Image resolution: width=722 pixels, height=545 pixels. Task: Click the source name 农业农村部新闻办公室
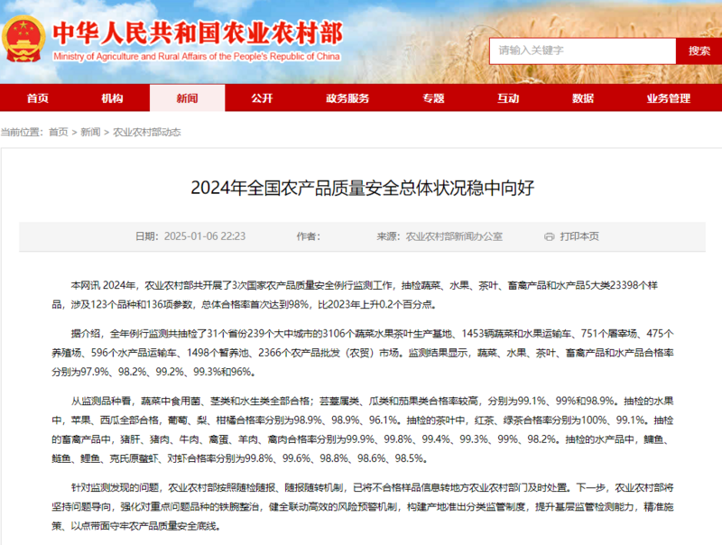[x=454, y=236]
